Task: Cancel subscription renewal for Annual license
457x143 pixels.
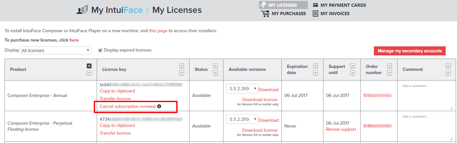Action: coord(127,106)
